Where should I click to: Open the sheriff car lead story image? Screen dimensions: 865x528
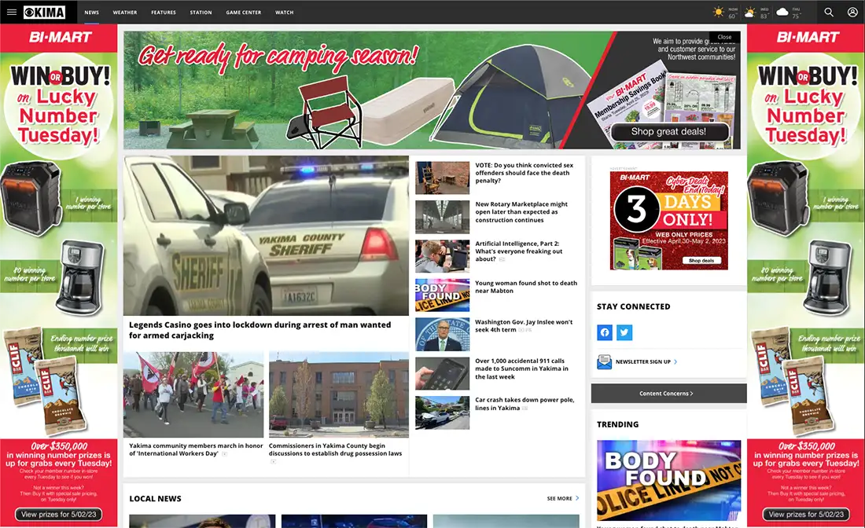point(266,236)
